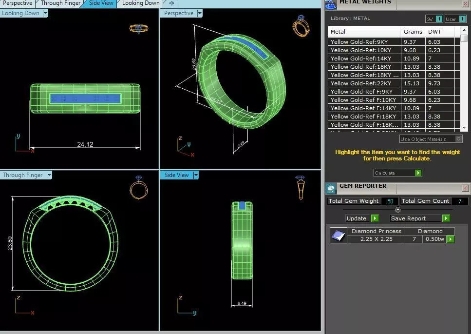Switch to the Through Finger tab
This screenshot has height=334, width=471.
click(60, 3)
